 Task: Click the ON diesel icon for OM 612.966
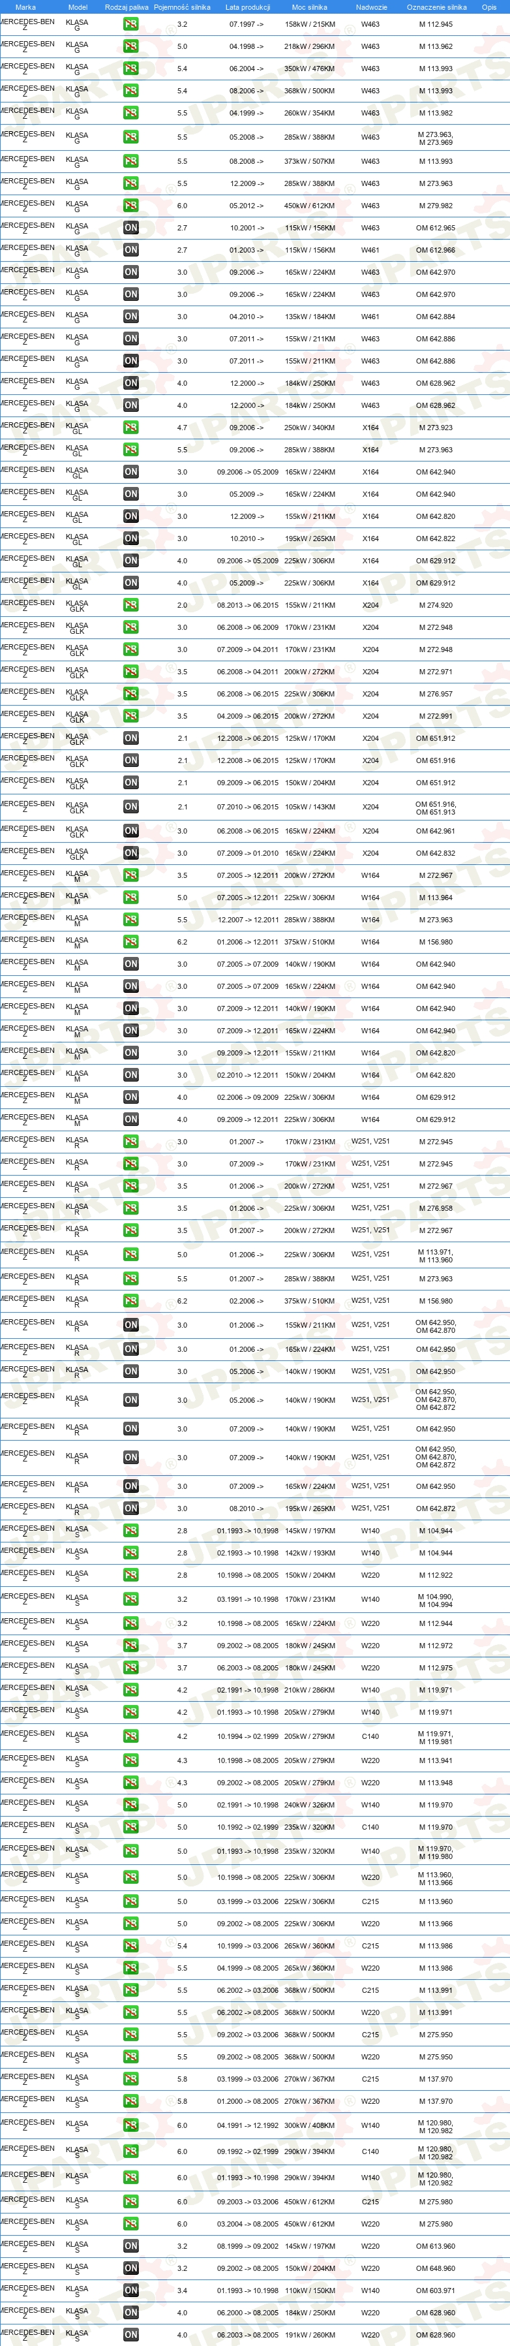[x=131, y=249]
